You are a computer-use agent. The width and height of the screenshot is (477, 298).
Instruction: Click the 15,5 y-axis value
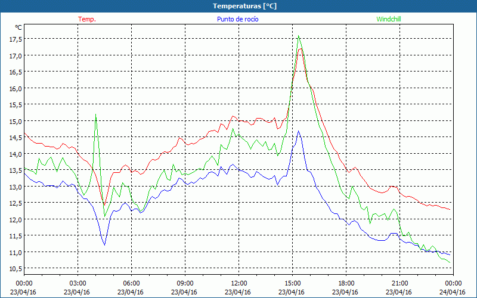coord(16,105)
